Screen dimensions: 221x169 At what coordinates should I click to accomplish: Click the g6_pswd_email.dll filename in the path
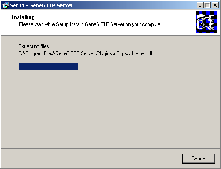coord(133,53)
